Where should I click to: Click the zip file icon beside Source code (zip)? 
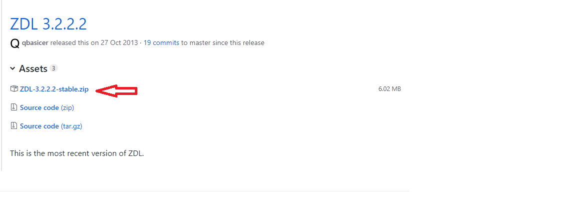click(14, 107)
